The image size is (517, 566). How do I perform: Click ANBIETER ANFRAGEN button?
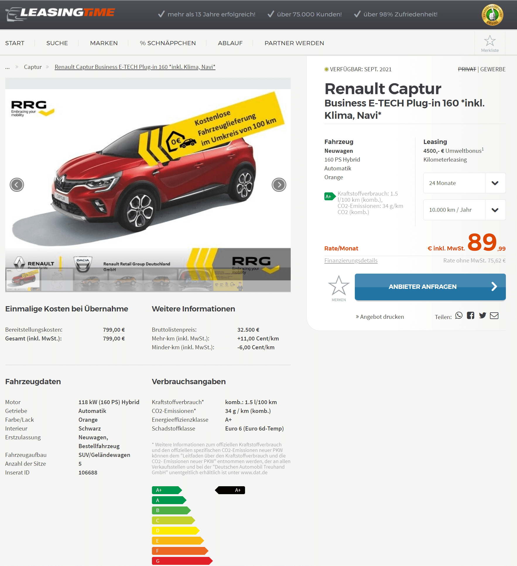click(430, 287)
